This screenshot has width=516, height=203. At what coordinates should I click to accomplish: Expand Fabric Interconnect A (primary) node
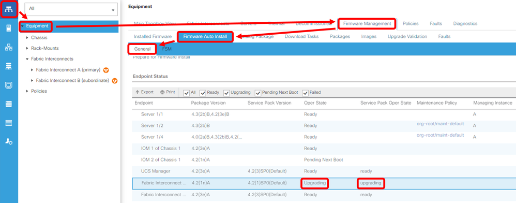point(32,70)
